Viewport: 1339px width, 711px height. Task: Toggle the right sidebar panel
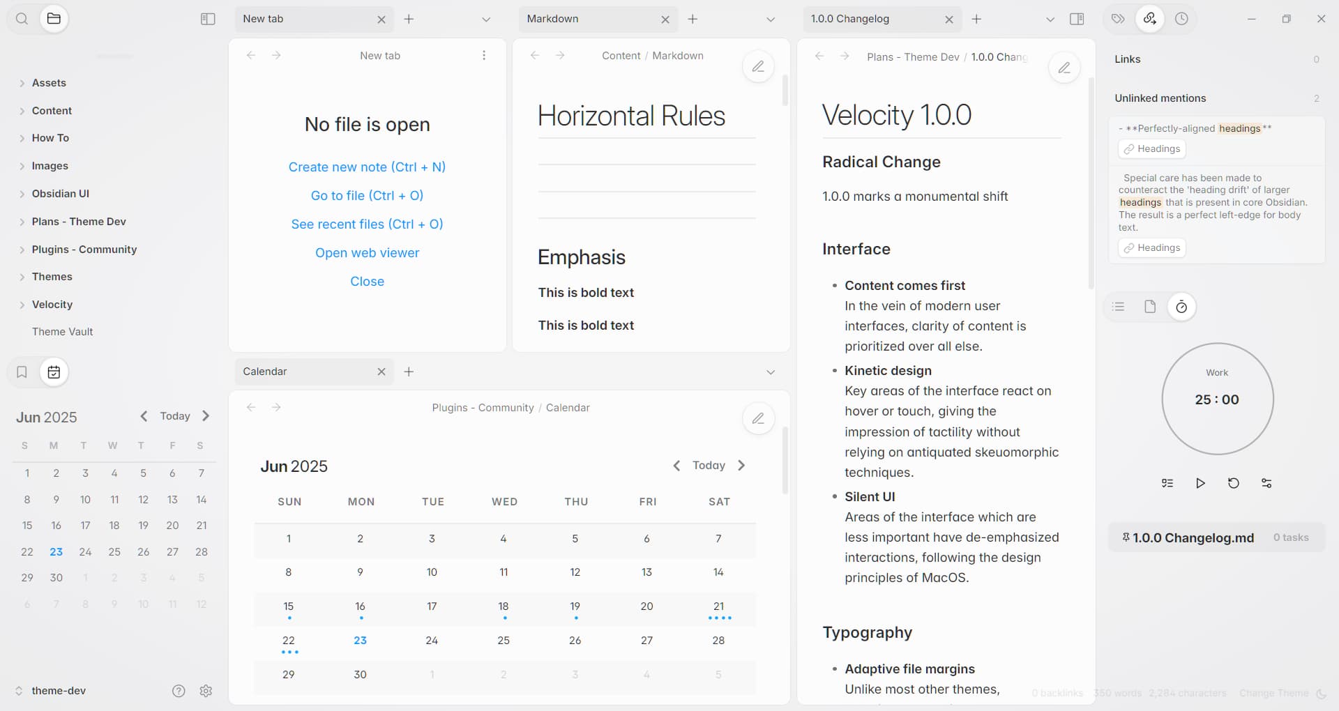click(1077, 19)
